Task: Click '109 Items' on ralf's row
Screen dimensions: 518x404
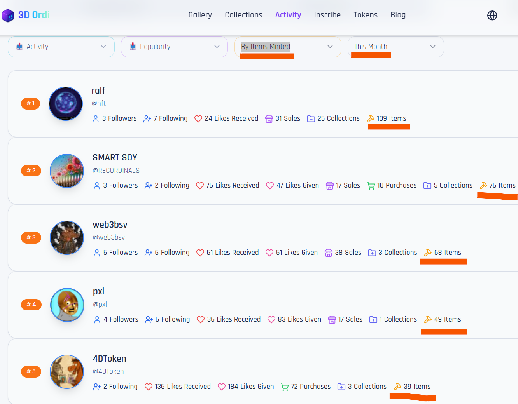Action: 391,118
